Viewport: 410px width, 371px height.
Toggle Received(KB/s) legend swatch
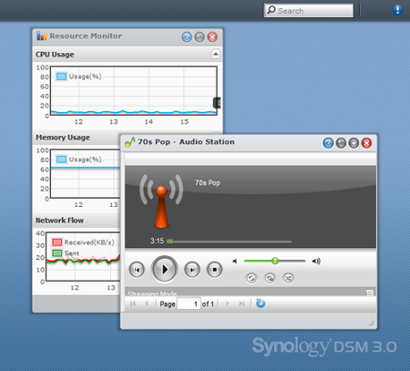click(x=57, y=242)
